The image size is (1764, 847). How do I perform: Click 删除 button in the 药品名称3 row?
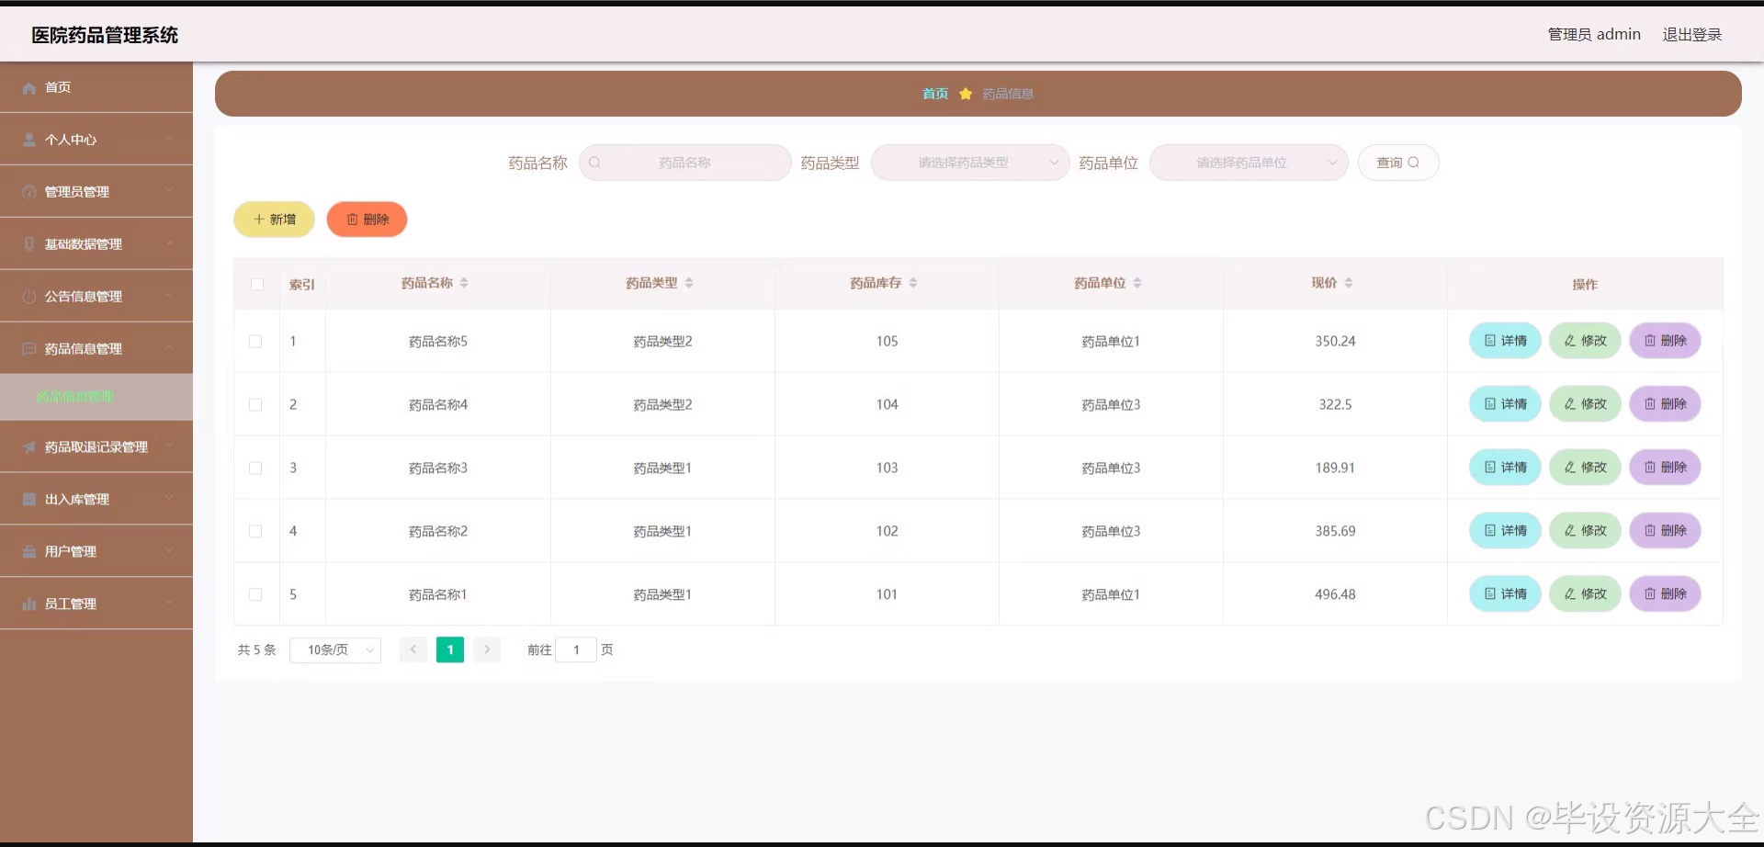pyautogui.click(x=1665, y=468)
